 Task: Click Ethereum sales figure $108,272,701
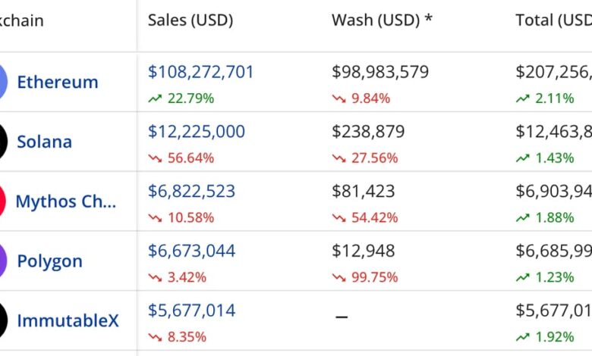pos(201,73)
